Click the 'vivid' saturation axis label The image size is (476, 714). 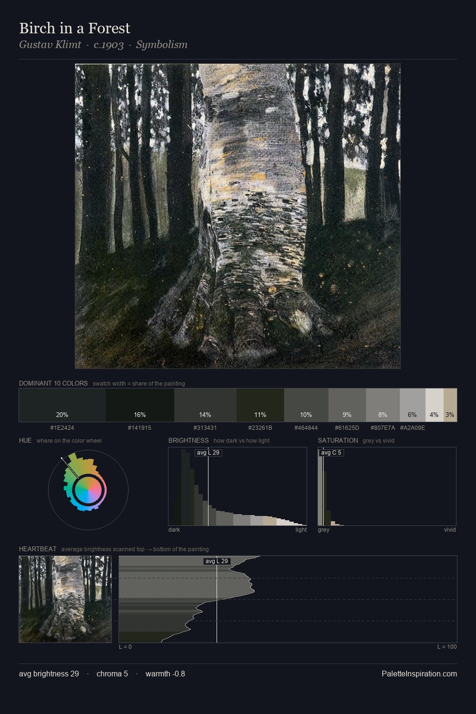[450, 530]
